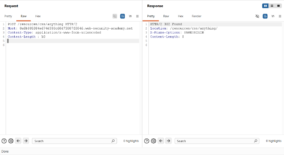This screenshot has height=155, width=284.
Task: Click the Host header line in request
Action: (x=70, y=28)
